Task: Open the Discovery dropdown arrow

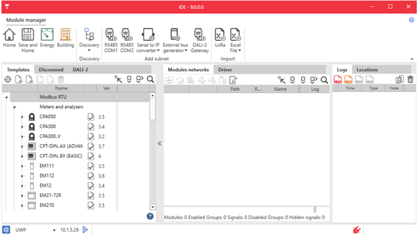Action: (x=89, y=51)
